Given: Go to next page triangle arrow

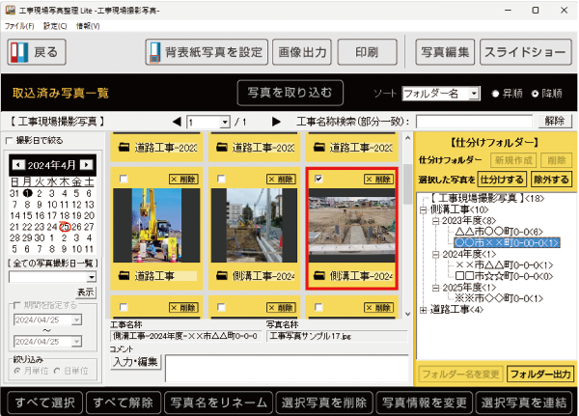Looking at the screenshot, I should tap(276, 122).
